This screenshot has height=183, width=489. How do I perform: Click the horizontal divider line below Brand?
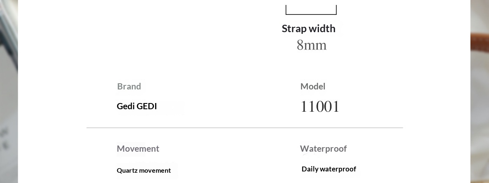click(245, 128)
